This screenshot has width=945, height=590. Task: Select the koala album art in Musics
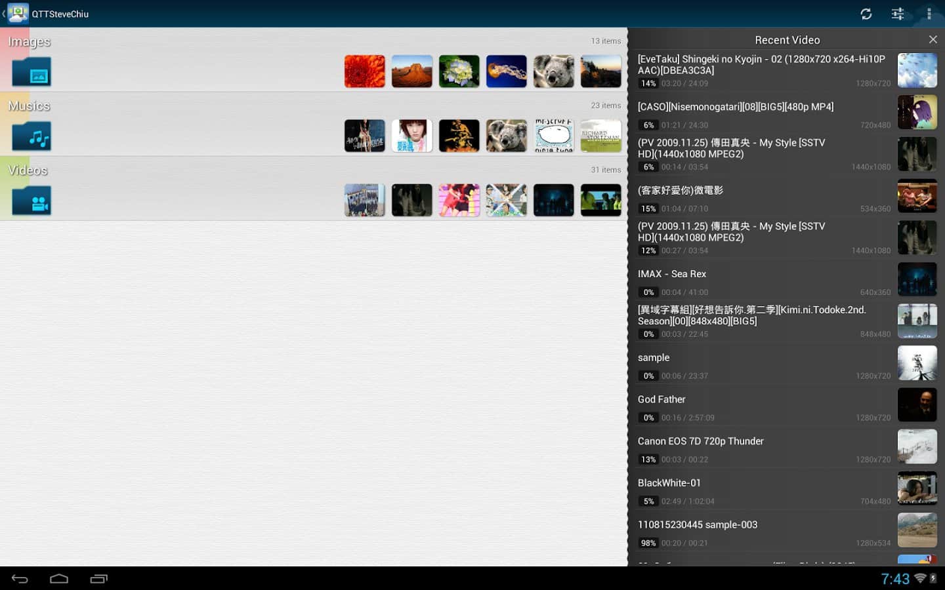tap(507, 136)
